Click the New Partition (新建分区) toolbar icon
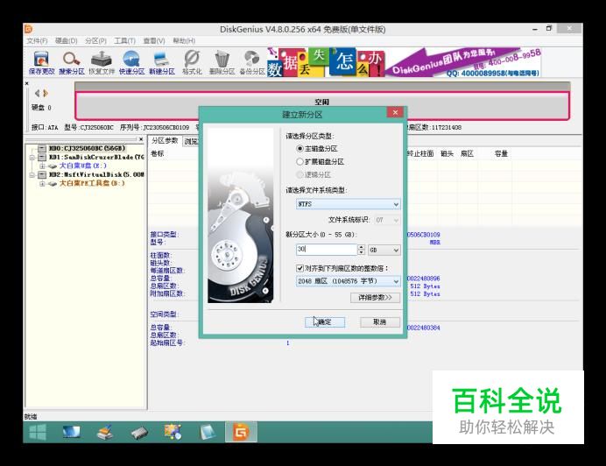This screenshot has height=466, width=606. (161, 63)
